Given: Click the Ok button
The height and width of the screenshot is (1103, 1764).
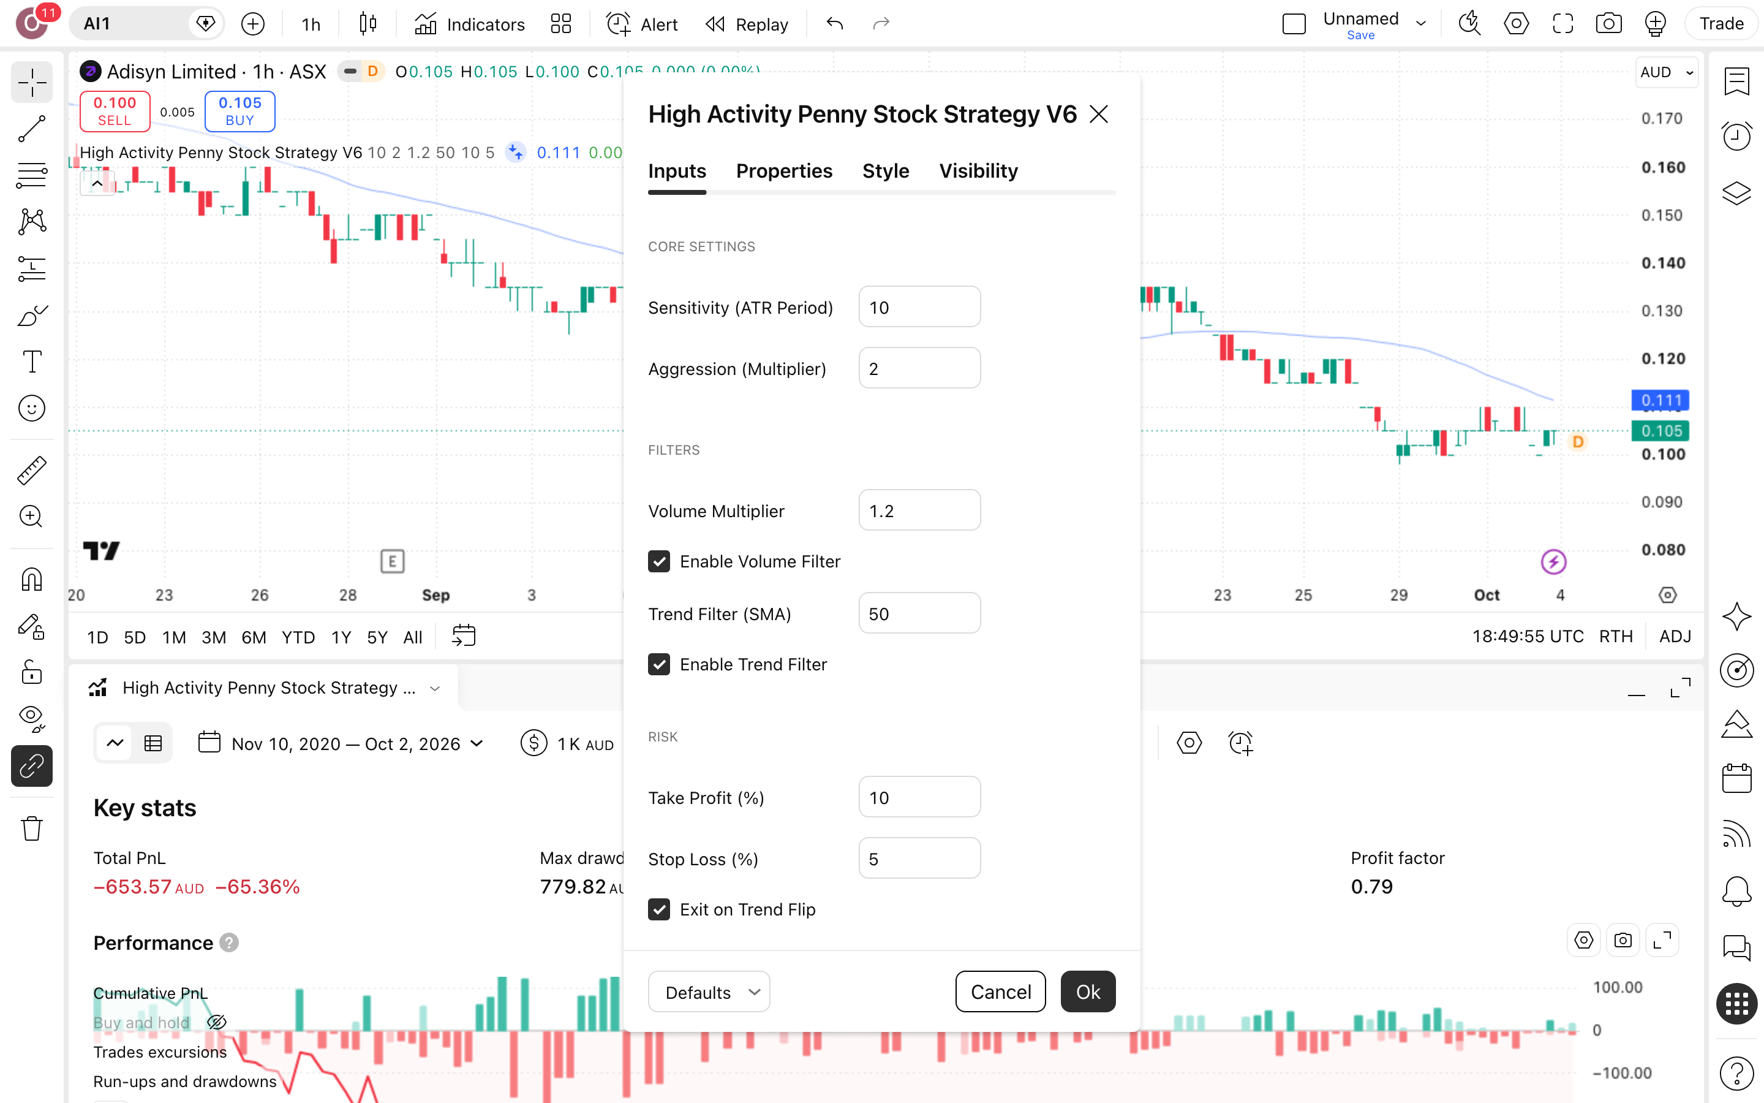Looking at the screenshot, I should coord(1088,991).
